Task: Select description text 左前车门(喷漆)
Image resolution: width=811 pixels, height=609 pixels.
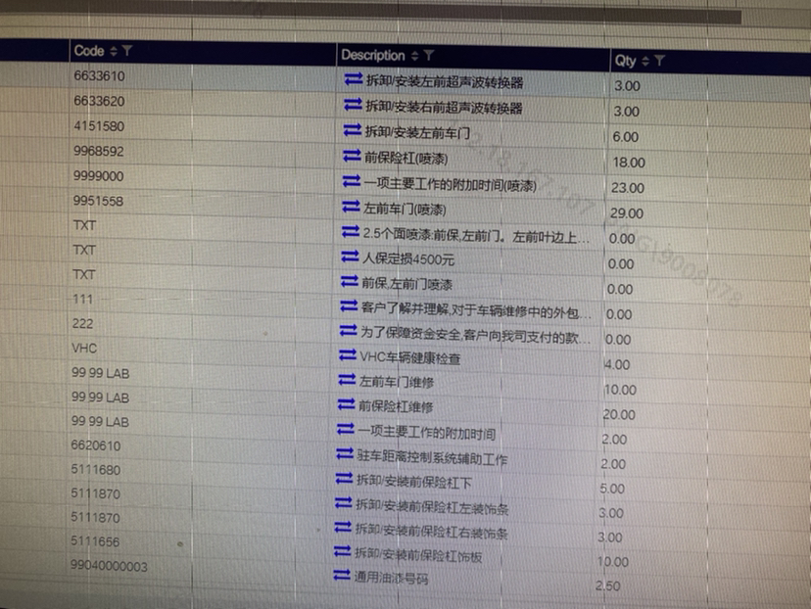Action: (405, 209)
